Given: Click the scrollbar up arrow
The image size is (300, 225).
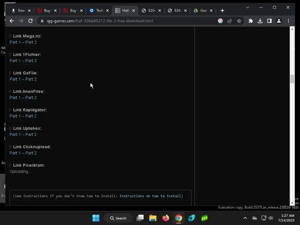Looking at the screenshot, I should tap(292, 29).
